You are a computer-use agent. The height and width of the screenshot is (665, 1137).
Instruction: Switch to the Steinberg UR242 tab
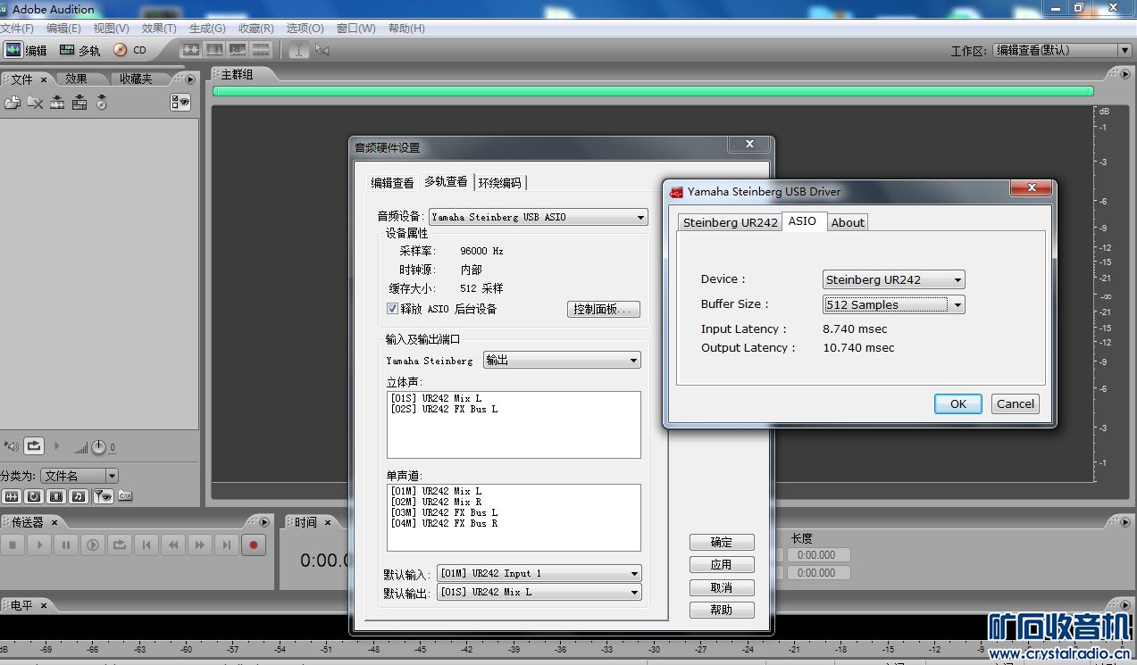pyautogui.click(x=730, y=222)
